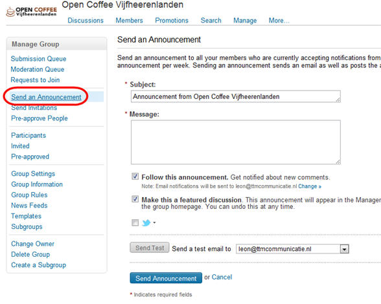The width and height of the screenshot is (381, 304).
Task: Cancel the announcement via Cancel link
Action: 222,277
